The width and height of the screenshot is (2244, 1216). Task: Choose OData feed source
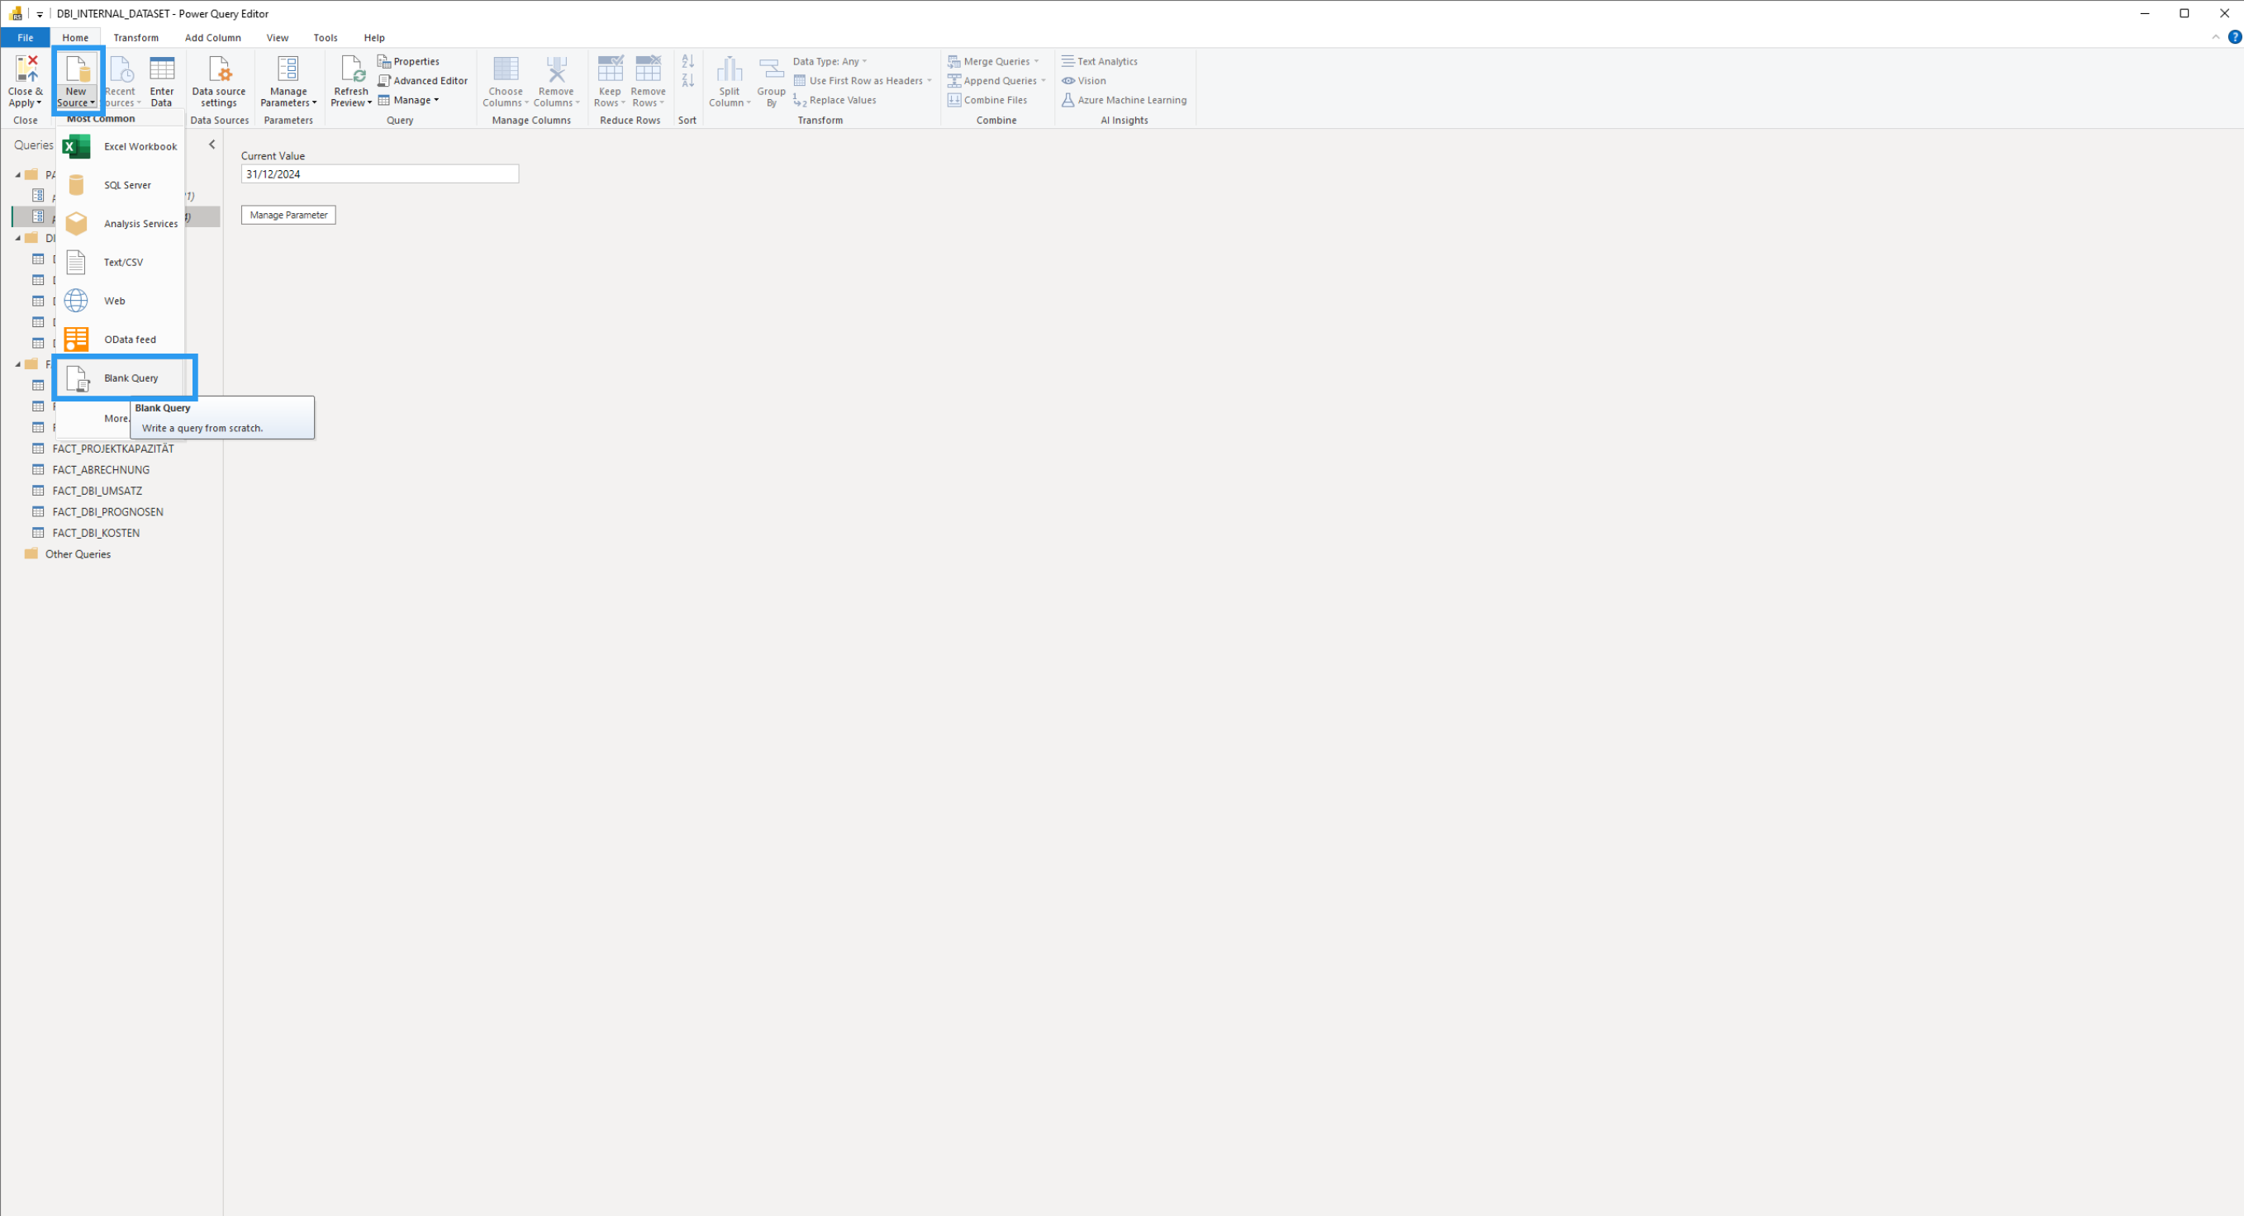click(x=121, y=339)
